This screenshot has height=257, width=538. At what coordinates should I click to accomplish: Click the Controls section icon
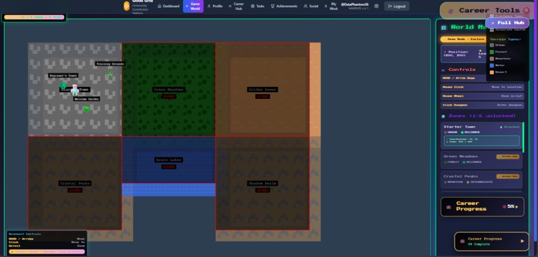(443, 69)
